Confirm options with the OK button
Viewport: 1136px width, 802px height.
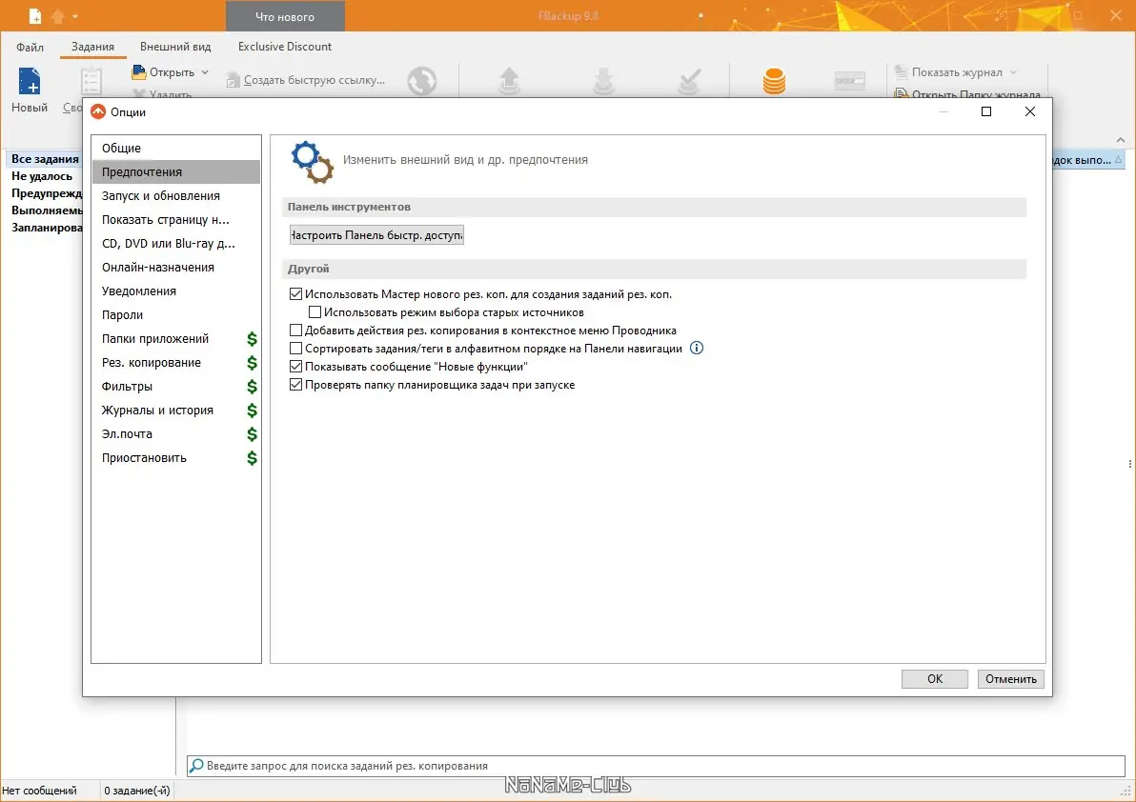click(935, 679)
